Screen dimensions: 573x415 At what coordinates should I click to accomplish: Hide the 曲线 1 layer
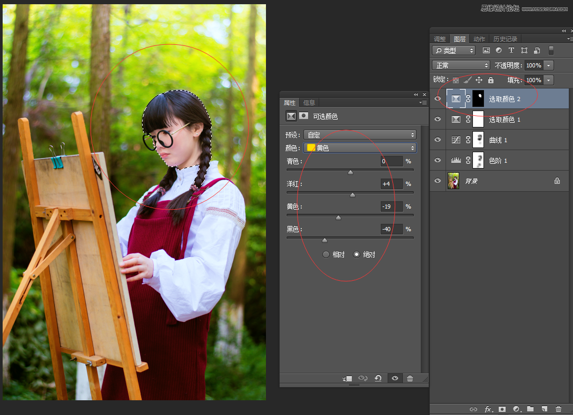click(x=437, y=140)
